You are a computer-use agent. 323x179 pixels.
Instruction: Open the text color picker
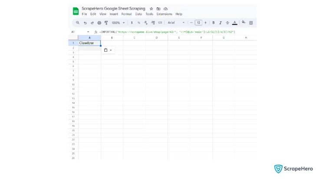[234, 23]
